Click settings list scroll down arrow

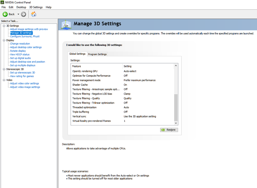pos(176,123)
